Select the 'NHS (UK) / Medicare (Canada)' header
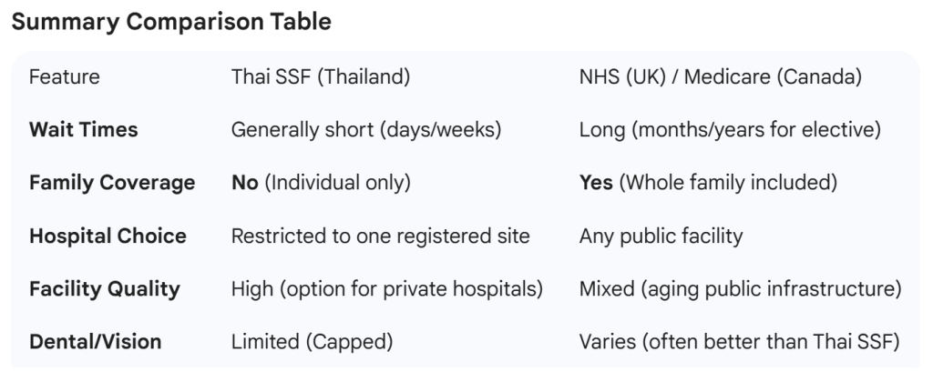 pos(720,76)
